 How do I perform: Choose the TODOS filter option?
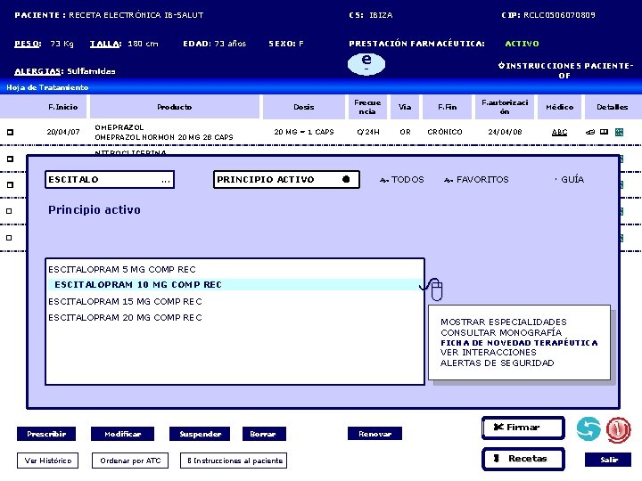point(401,179)
